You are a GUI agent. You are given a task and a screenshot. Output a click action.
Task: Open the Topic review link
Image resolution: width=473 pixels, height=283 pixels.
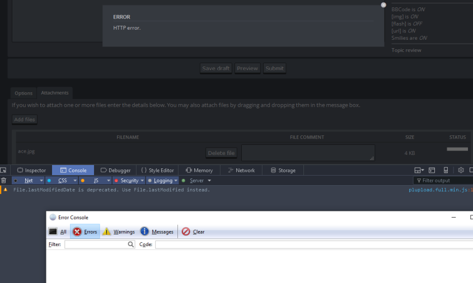point(406,50)
